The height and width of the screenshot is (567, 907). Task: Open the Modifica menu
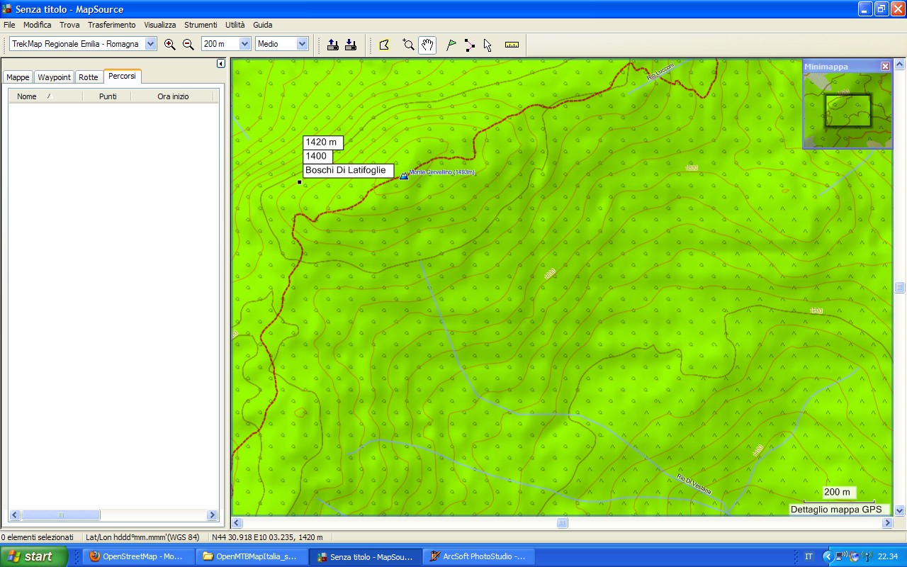(x=37, y=25)
